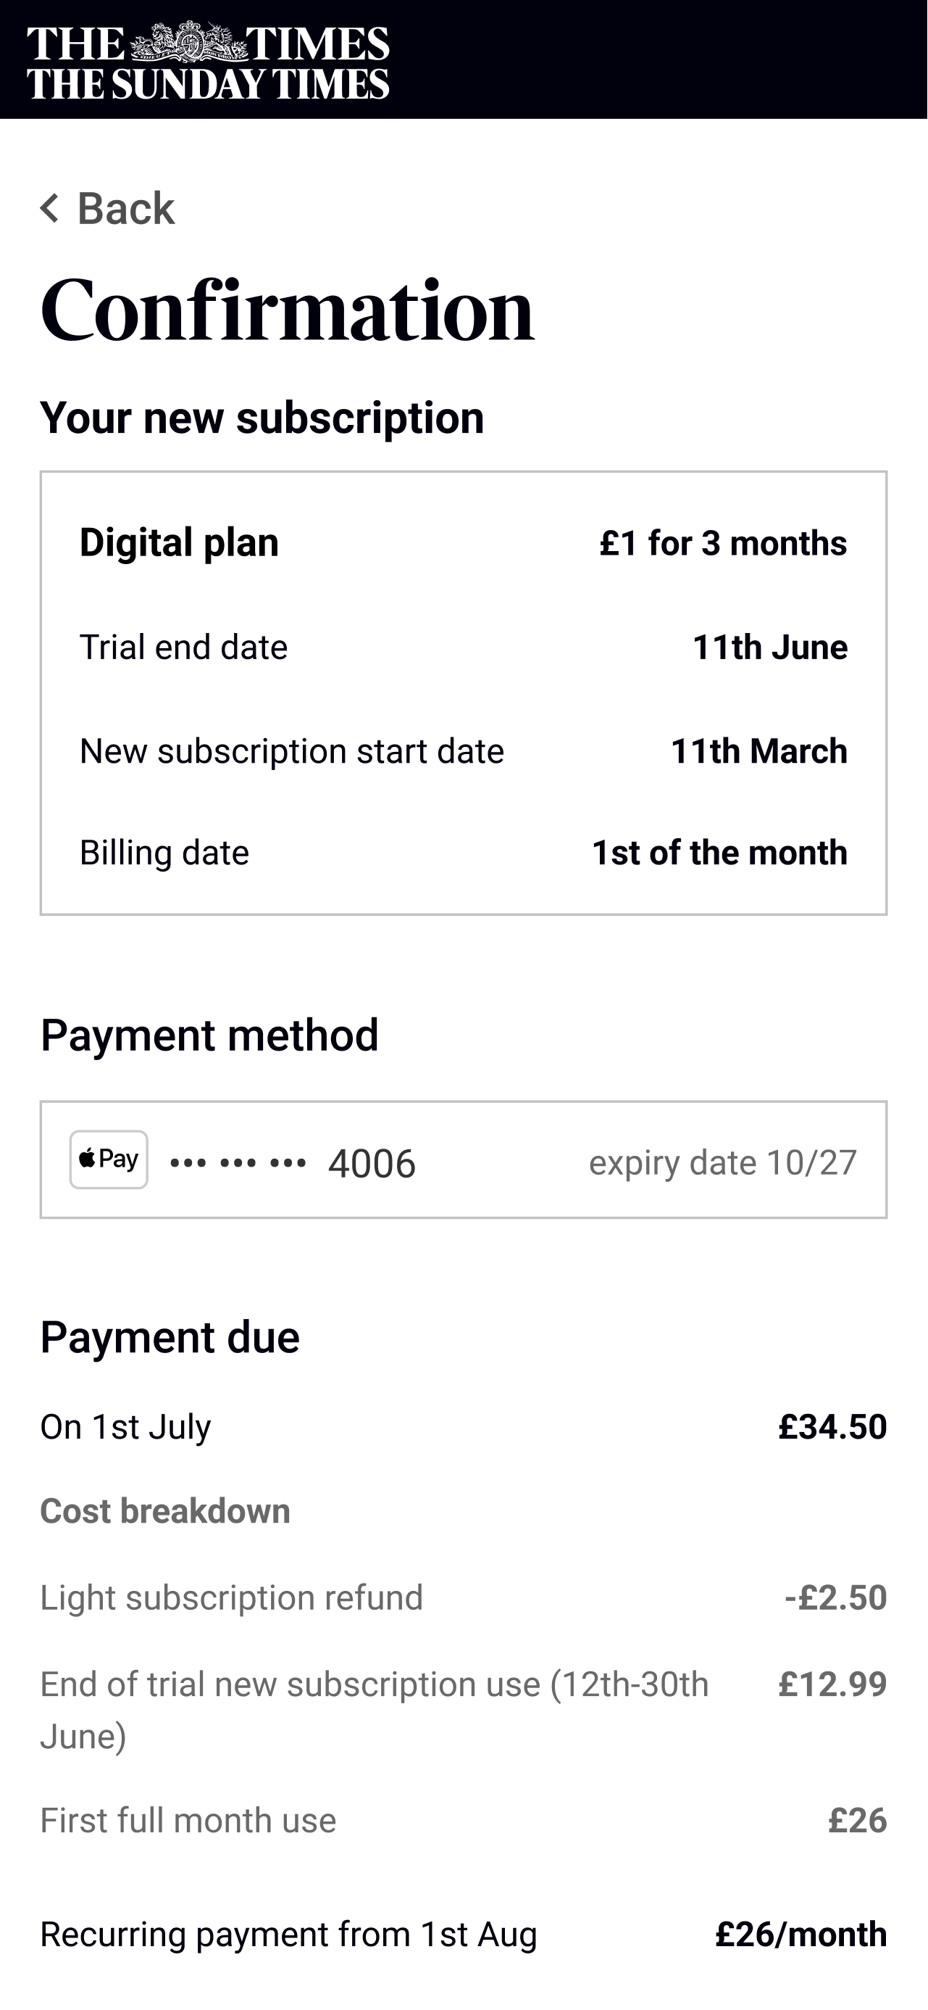Screen dimensions: 928x2010
Task: Click the -£2.50 refund amount
Action: coord(835,1597)
